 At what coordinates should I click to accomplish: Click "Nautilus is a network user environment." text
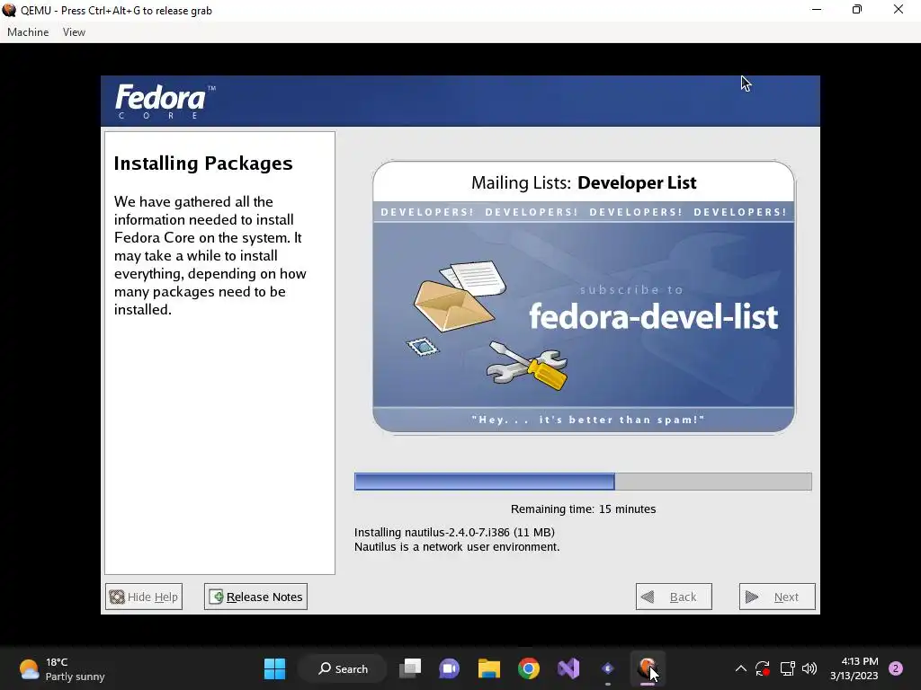coord(457,547)
